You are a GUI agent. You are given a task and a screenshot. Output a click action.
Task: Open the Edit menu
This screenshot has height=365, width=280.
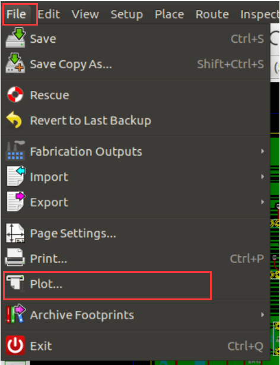coord(49,14)
